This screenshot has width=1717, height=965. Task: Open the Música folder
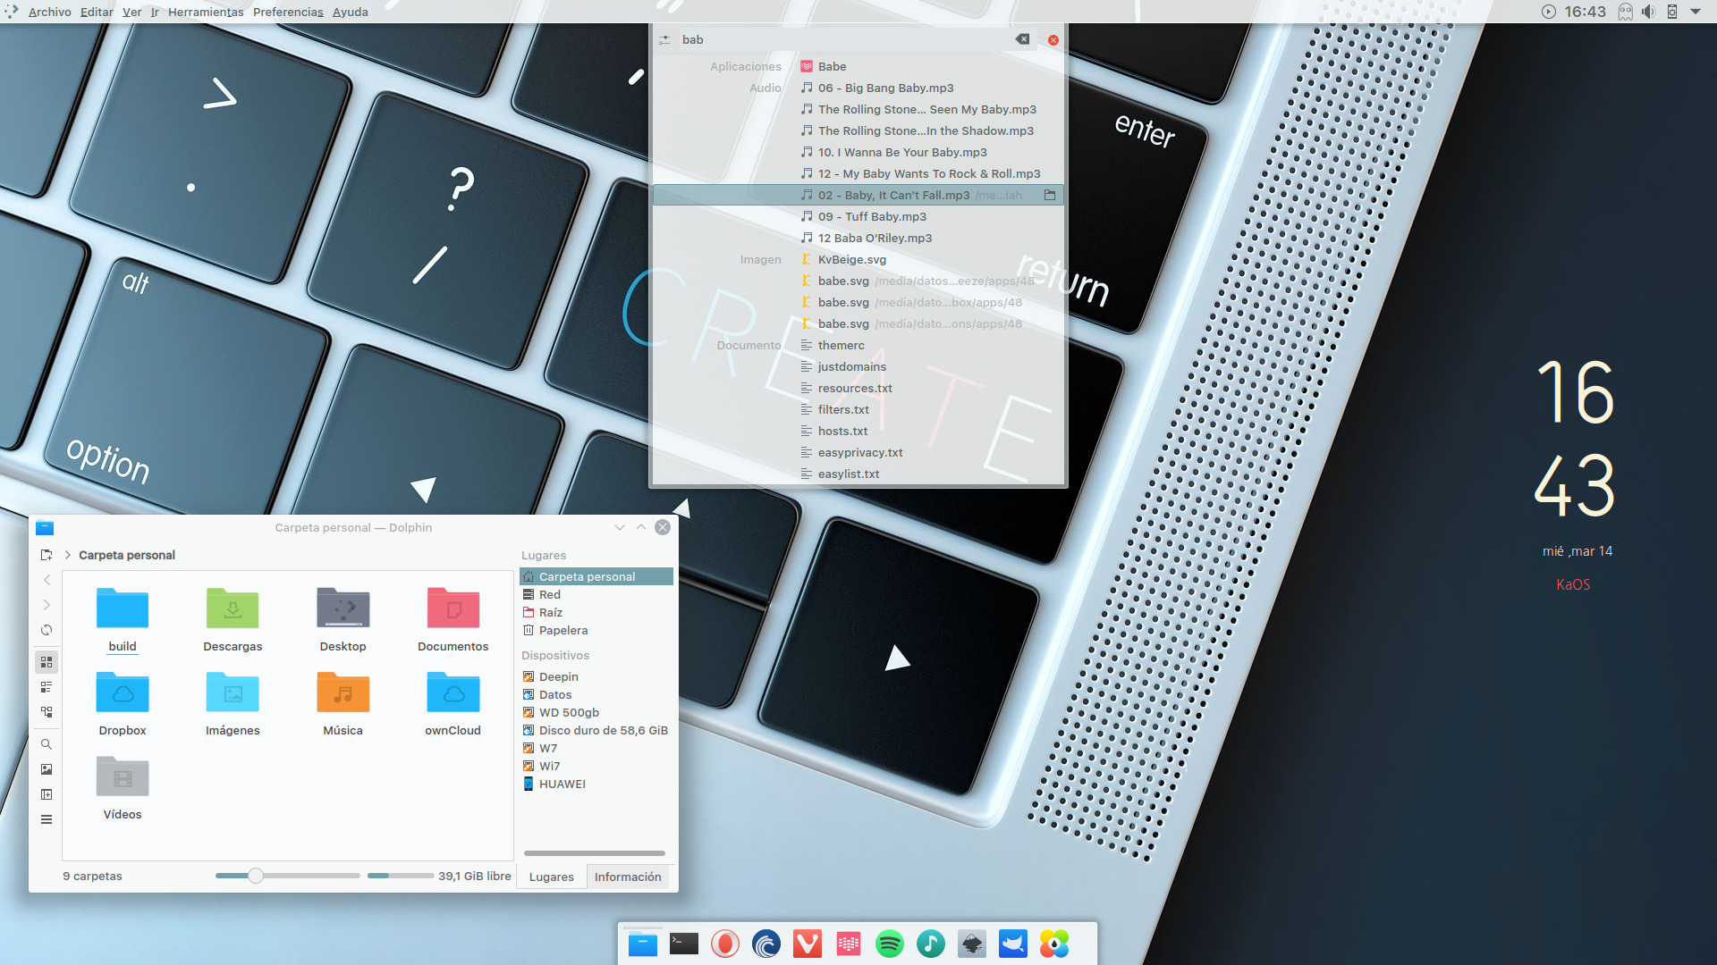tap(343, 704)
